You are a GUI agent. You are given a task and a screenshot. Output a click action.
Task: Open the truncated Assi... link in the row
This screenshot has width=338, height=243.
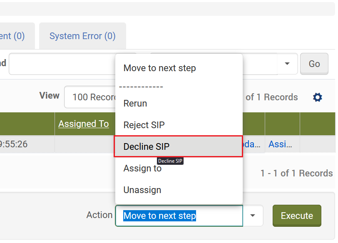[x=281, y=144]
